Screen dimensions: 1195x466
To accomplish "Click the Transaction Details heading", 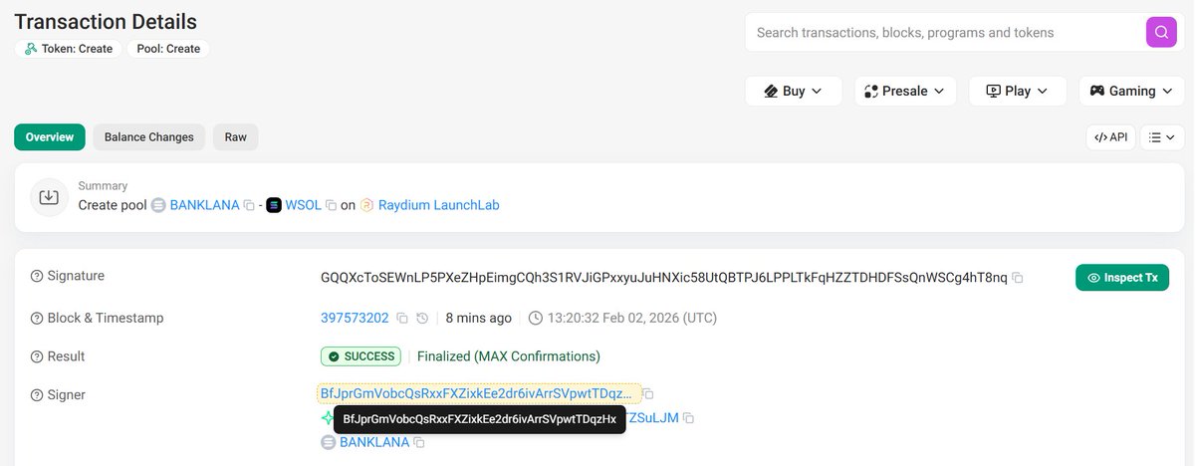I will 106,21.
